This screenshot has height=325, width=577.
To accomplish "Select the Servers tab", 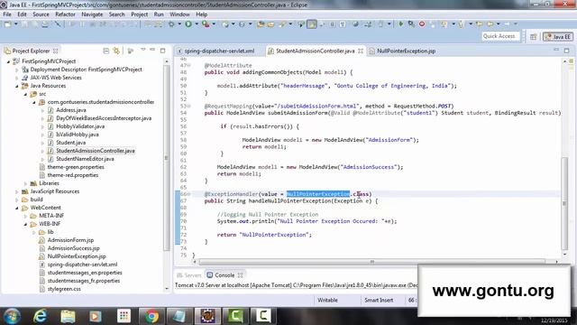I will point(188,275).
